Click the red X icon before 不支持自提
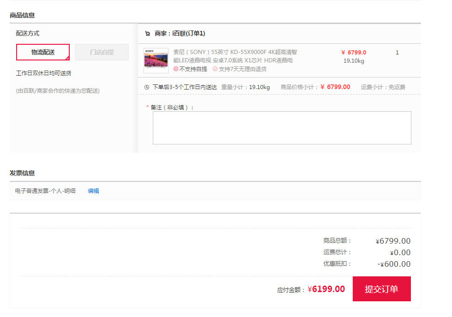 coord(176,69)
